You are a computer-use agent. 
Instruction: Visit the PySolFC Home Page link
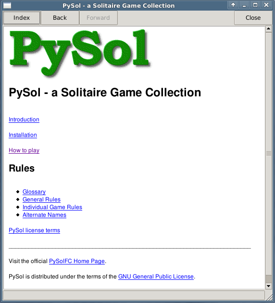77,261
